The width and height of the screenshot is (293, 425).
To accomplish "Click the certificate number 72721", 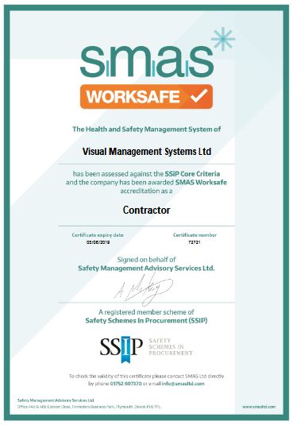I will (195, 242).
